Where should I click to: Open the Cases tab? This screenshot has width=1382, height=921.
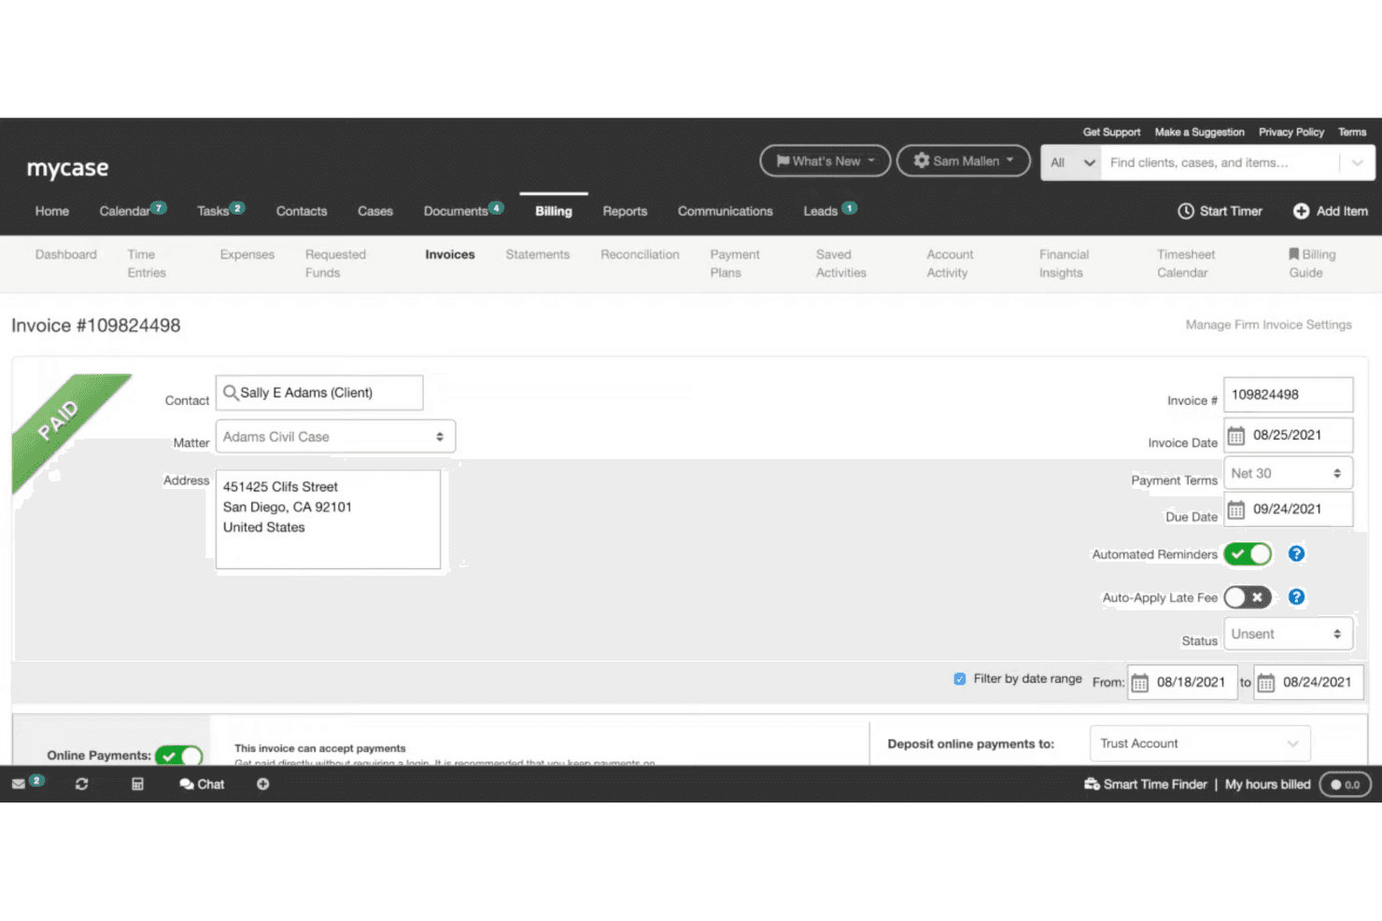[x=375, y=211]
